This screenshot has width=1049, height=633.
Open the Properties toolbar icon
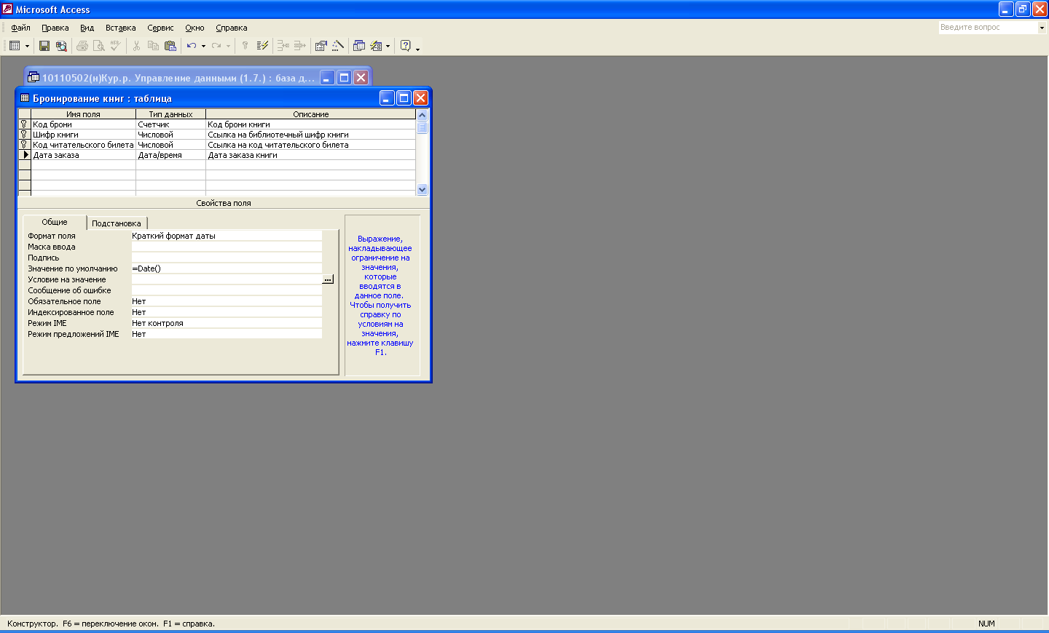tap(321, 46)
